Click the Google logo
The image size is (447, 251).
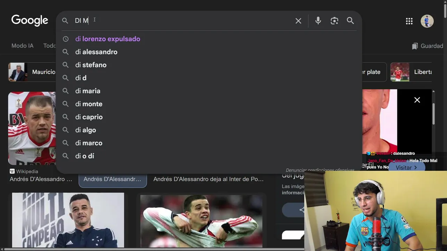tap(30, 21)
